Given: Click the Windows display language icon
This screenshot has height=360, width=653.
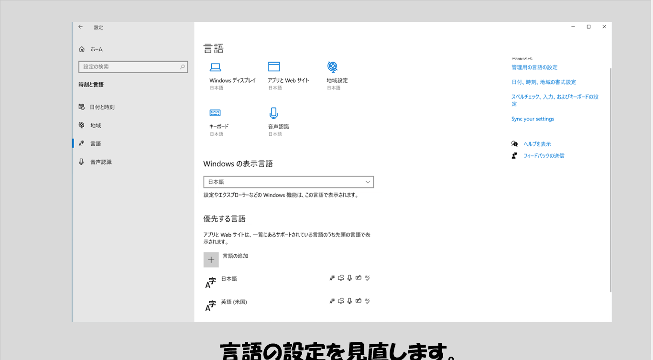Looking at the screenshot, I should pyautogui.click(x=216, y=67).
